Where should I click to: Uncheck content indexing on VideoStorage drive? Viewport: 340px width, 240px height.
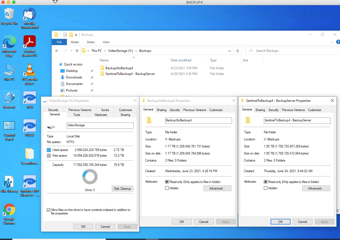pos(48,210)
